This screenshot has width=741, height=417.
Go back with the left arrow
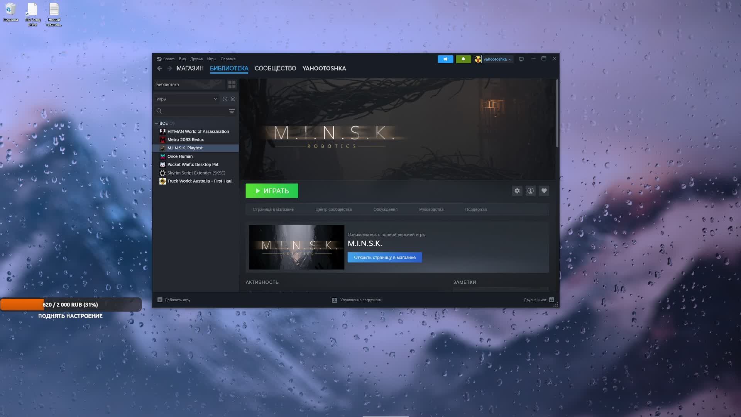[x=160, y=68]
